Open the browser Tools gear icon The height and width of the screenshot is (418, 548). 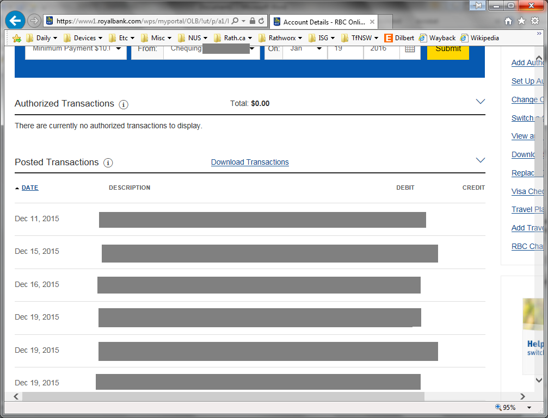tap(535, 21)
